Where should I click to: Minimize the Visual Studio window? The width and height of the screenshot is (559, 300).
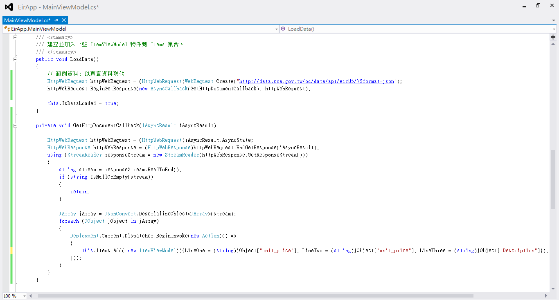tap(525, 6)
